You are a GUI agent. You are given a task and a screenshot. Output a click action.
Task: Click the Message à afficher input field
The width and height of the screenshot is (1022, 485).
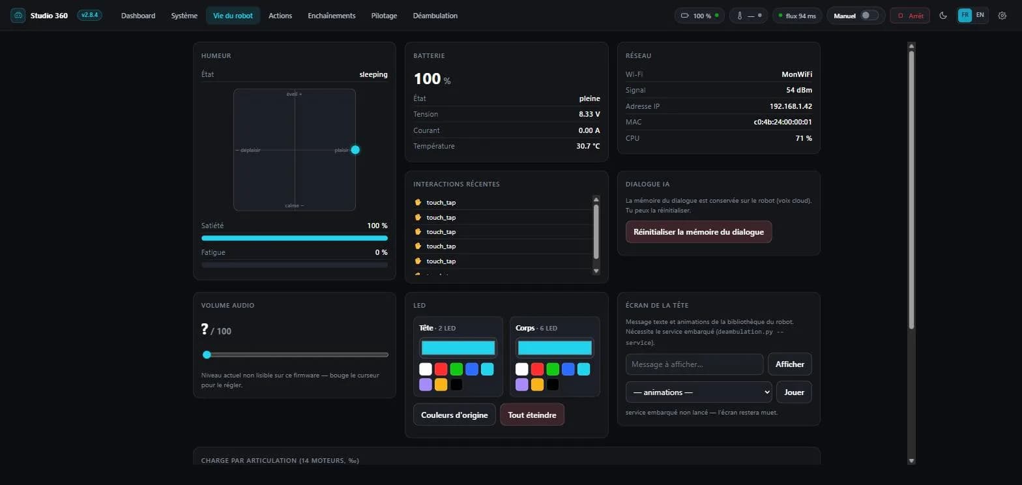tap(694, 364)
